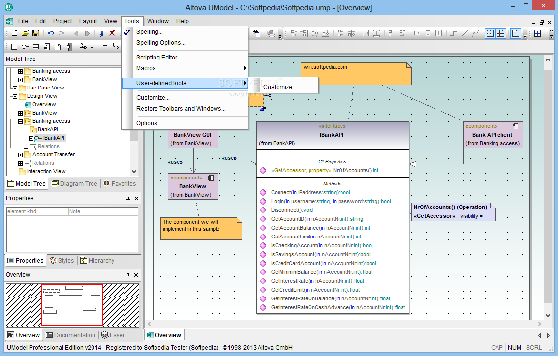The width and height of the screenshot is (558, 356).
Task: Switch to the Styles tab
Action: (62, 261)
